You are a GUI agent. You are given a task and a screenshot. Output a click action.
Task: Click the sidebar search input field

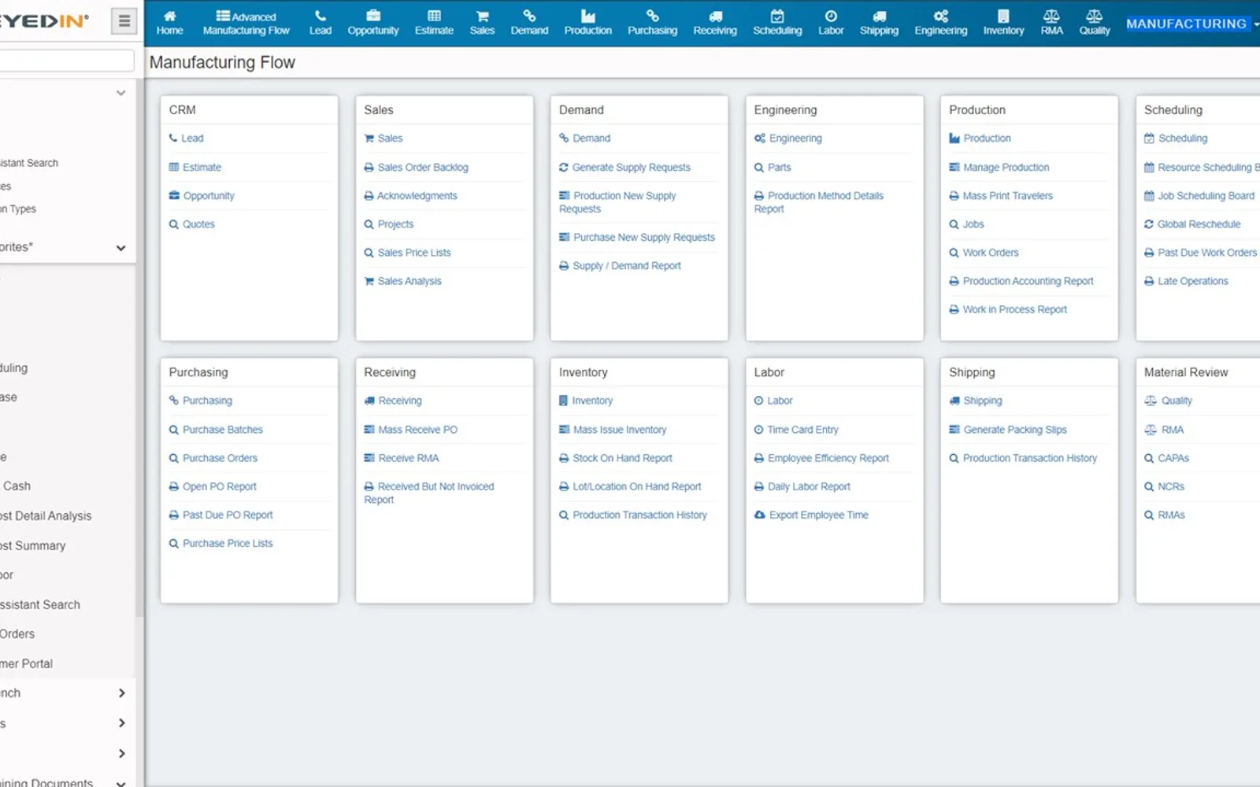(x=67, y=61)
